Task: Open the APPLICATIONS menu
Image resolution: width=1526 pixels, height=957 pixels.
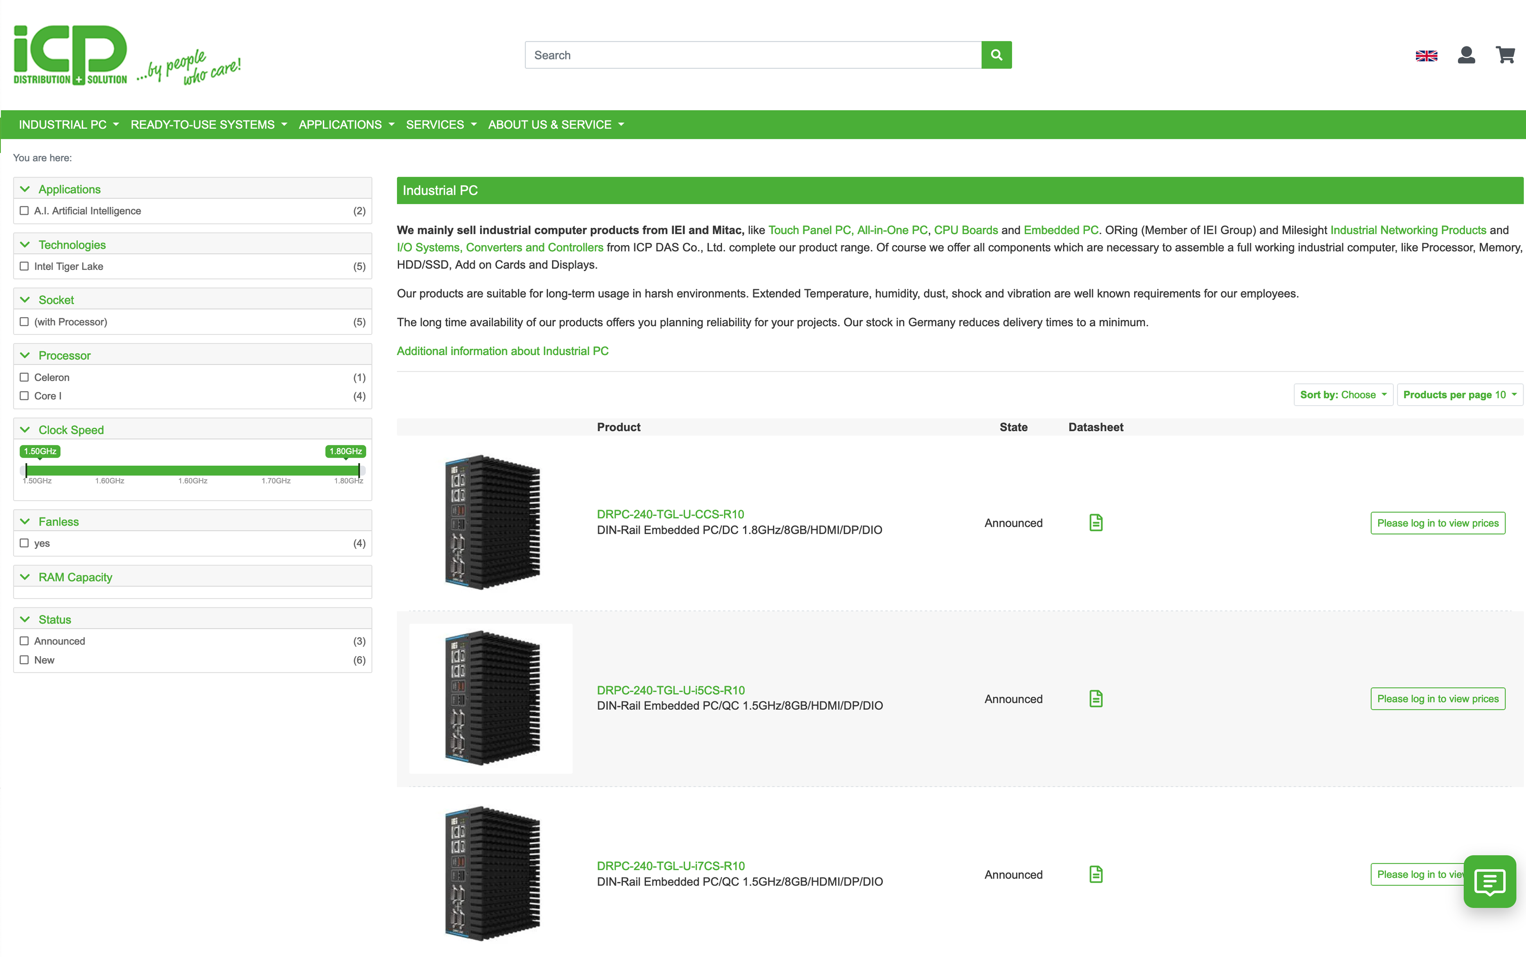Action: coord(346,125)
